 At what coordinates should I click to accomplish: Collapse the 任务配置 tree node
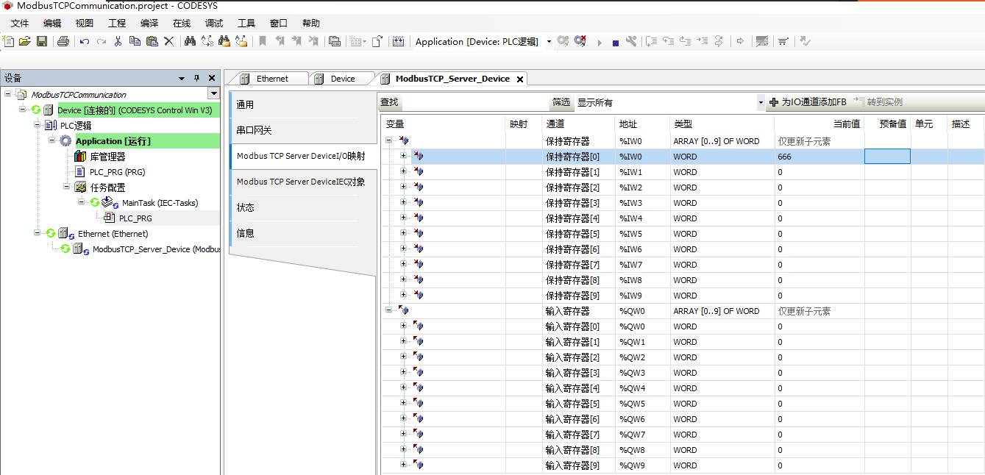coord(67,187)
